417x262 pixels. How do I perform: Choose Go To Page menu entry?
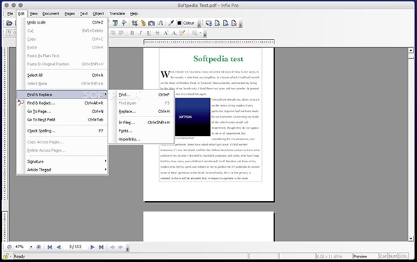coord(63,112)
